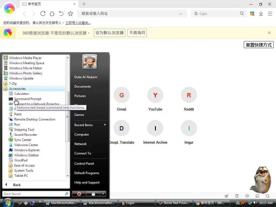276x207 pixels.
Task: Expand the 7-Zip folder
Action: 34,84
